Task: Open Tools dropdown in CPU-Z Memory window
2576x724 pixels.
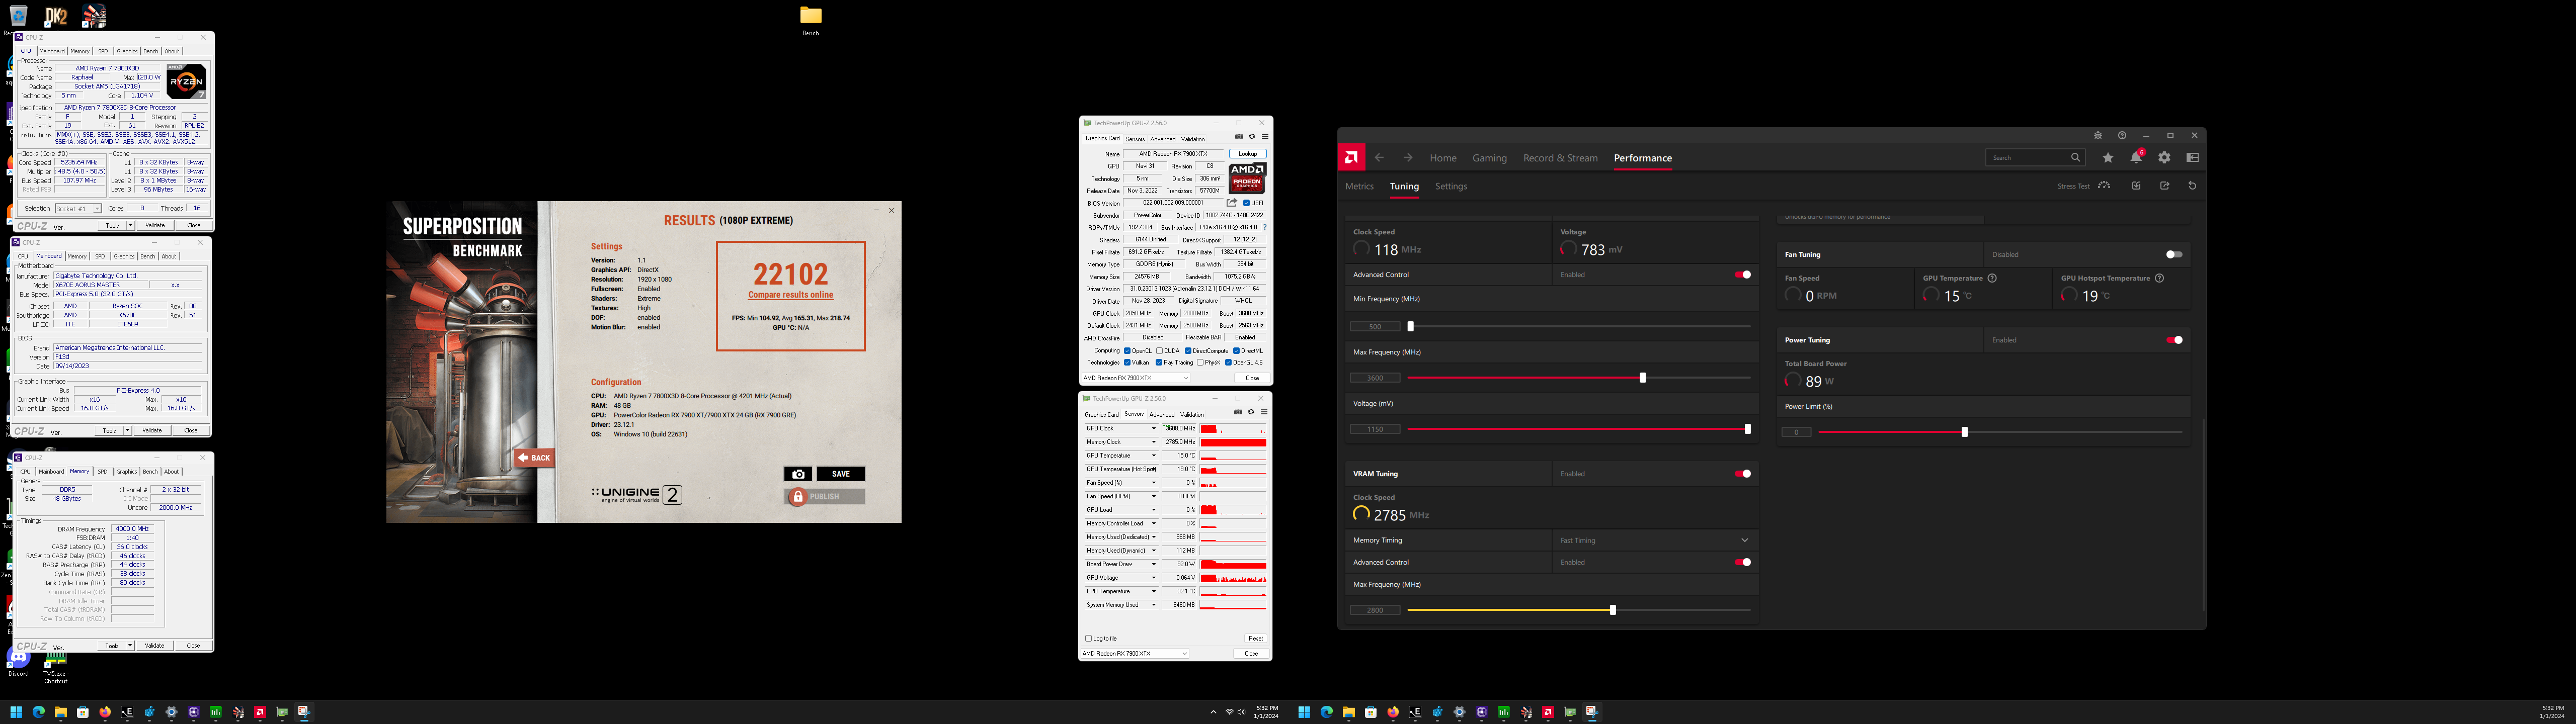Action: (x=130, y=645)
